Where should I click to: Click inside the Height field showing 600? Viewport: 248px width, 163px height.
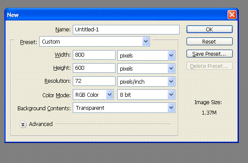[x=94, y=68]
